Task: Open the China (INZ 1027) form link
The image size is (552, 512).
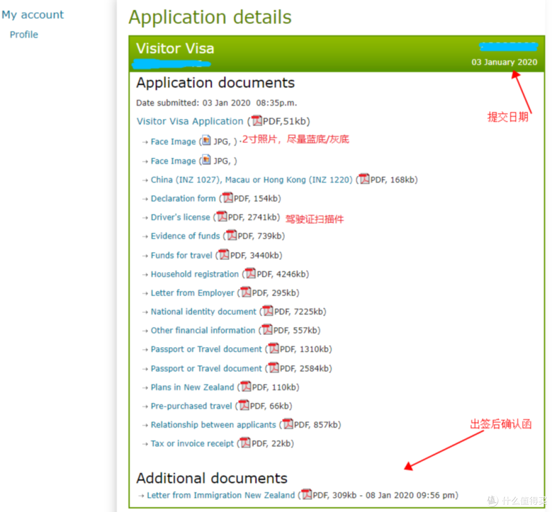Action: click(x=251, y=180)
